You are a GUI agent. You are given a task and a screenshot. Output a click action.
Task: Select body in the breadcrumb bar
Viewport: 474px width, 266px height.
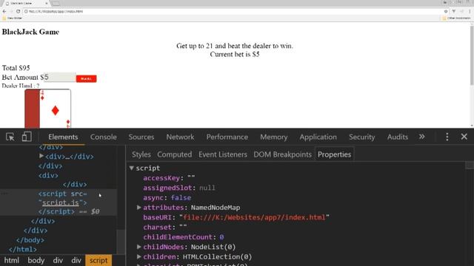(x=36, y=260)
